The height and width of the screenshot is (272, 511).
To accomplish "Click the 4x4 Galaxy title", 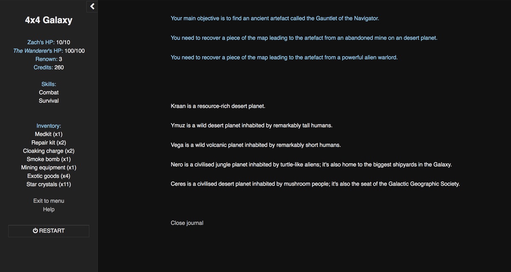I will click(49, 20).
